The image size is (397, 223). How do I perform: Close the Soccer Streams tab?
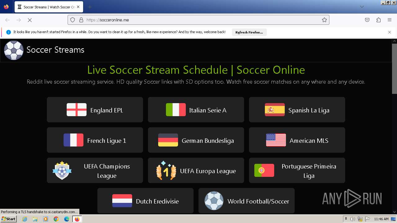coord(78,7)
